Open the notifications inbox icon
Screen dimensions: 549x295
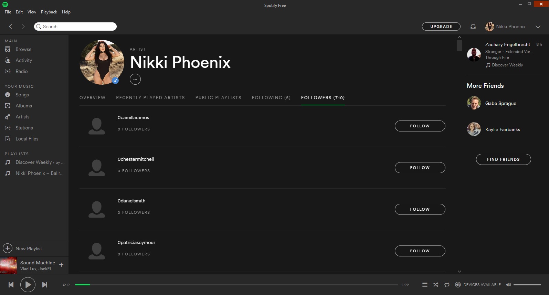[x=473, y=27]
